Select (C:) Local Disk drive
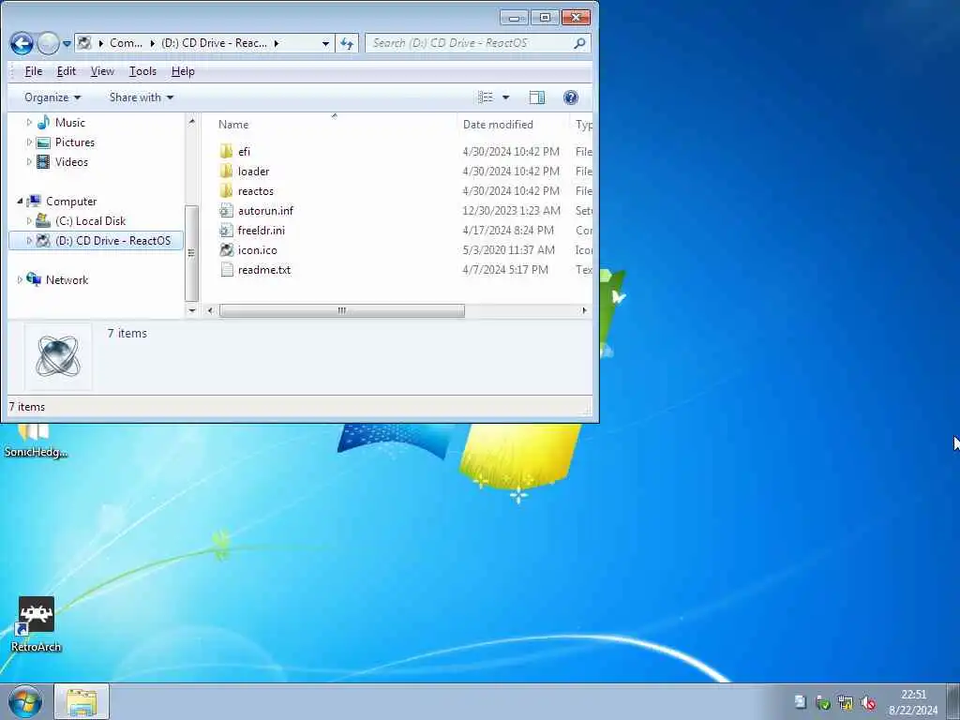Viewport: 960px width, 720px height. pos(90,221)
